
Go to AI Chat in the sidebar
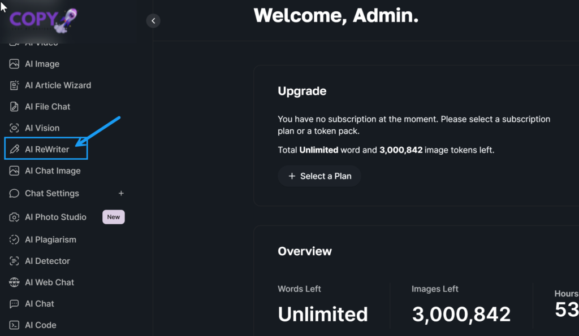tap(40, 304)
